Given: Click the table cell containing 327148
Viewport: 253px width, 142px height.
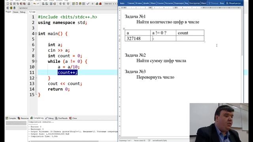Looking at the screenshot, I should tap(138, 39).
